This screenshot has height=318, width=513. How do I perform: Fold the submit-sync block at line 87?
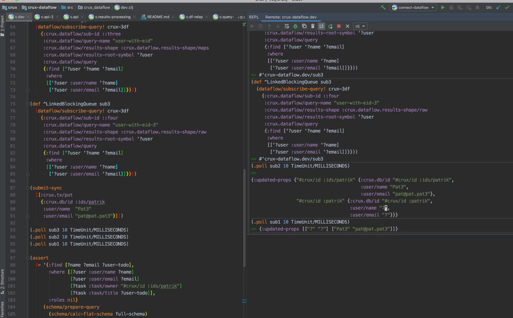[28, 188]
